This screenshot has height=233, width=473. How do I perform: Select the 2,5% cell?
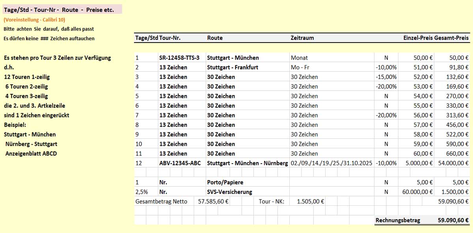point(142,192)
